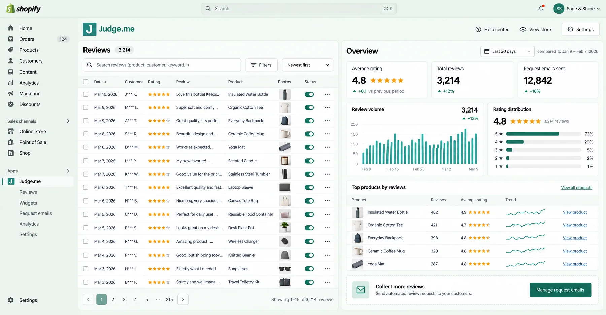Expand the Apps section chevron

68,171
